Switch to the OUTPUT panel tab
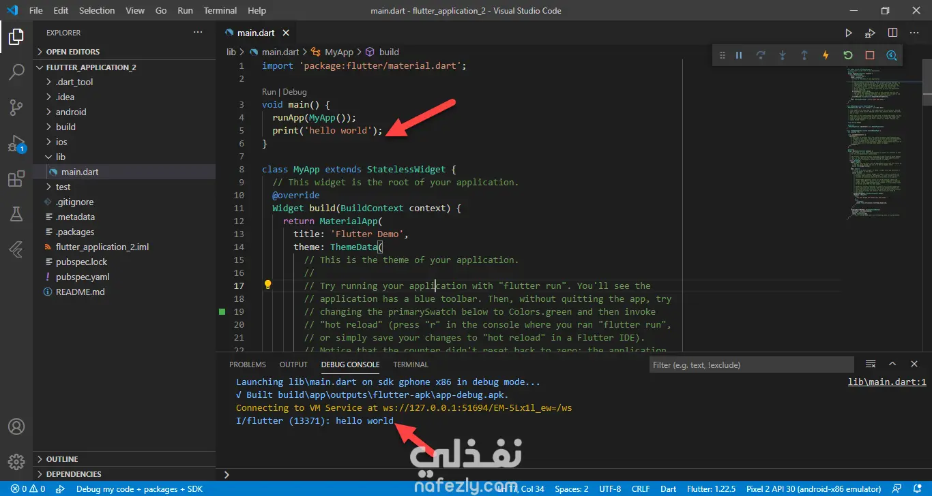 (293, 365)
